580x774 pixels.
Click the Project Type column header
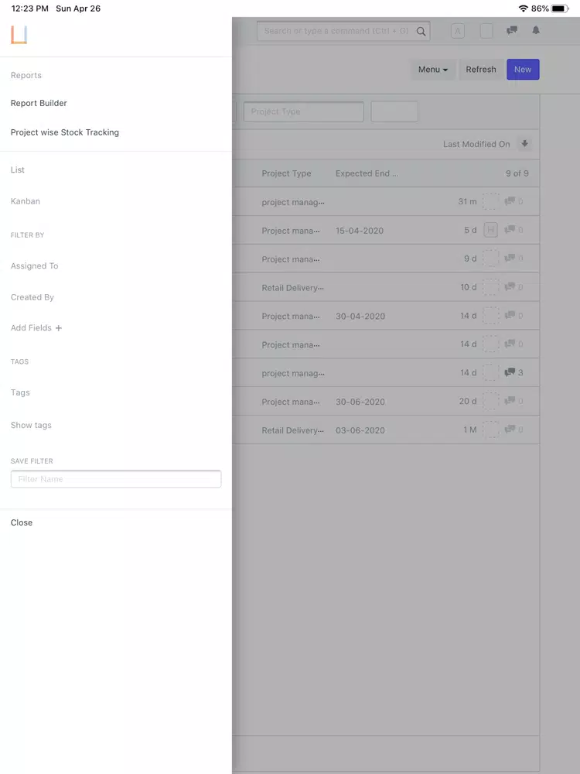[x=287, y=173]
